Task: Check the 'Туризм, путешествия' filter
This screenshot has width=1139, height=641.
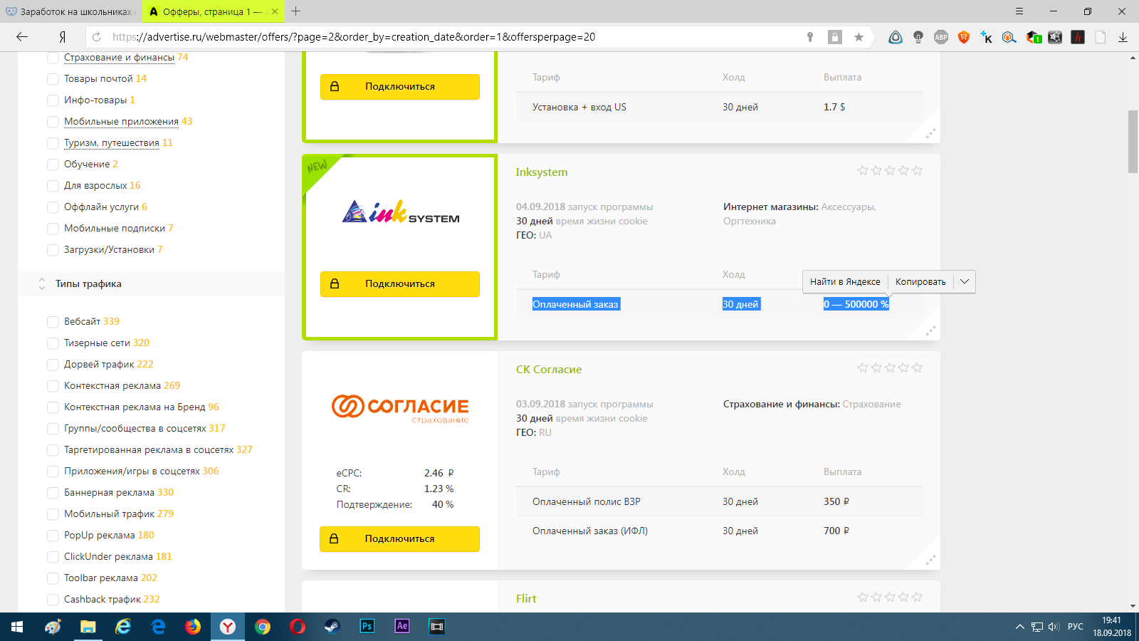Action: [x=53, y=143]
